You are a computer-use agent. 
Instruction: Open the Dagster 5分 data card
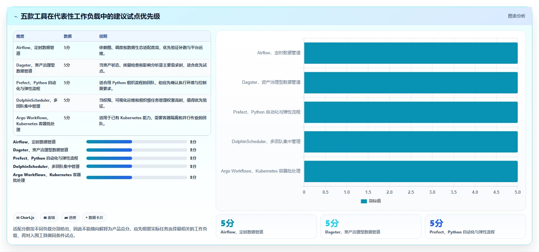click(x=371, y=227)
